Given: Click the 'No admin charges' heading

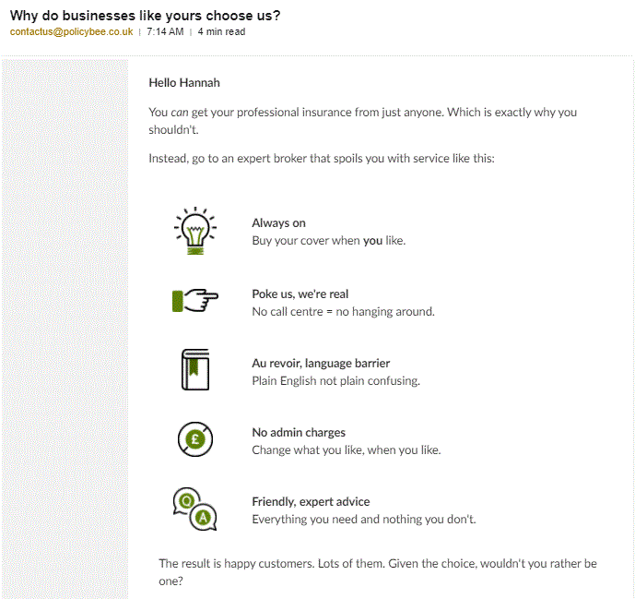Looking at the screenshot, I should pos(299,432).
